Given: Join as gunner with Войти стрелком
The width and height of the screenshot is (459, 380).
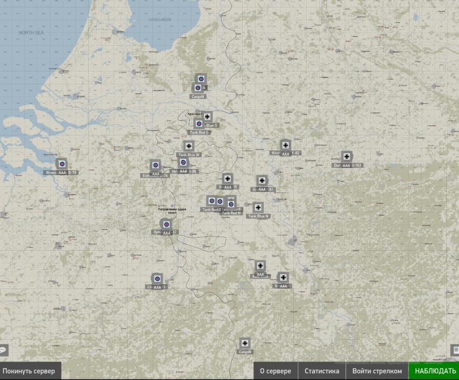Looking at the screenshot, I should pos(377,371).
